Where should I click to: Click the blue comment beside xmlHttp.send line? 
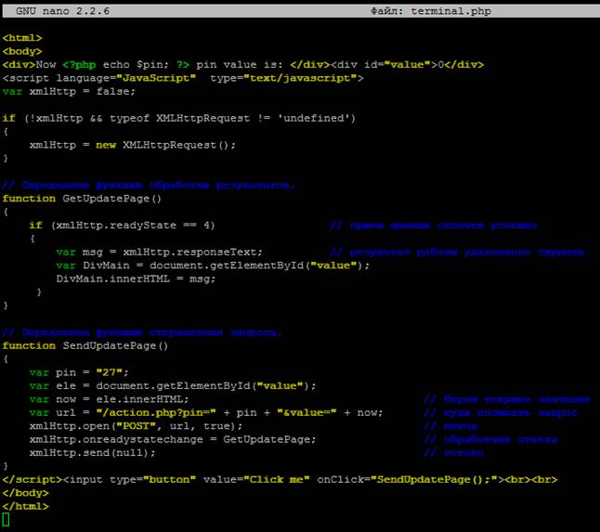(x=454, y=453)
